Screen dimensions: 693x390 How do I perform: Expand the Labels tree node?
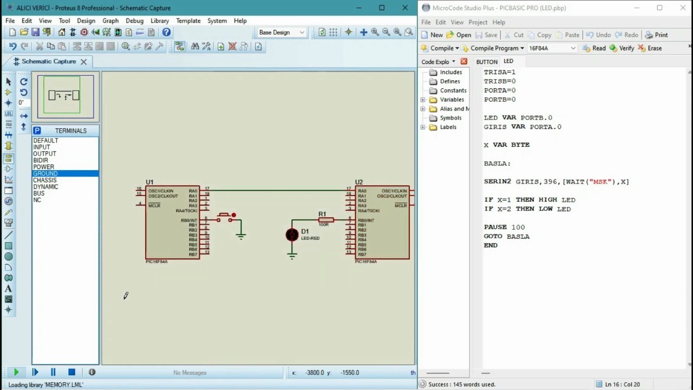[423, 127]
